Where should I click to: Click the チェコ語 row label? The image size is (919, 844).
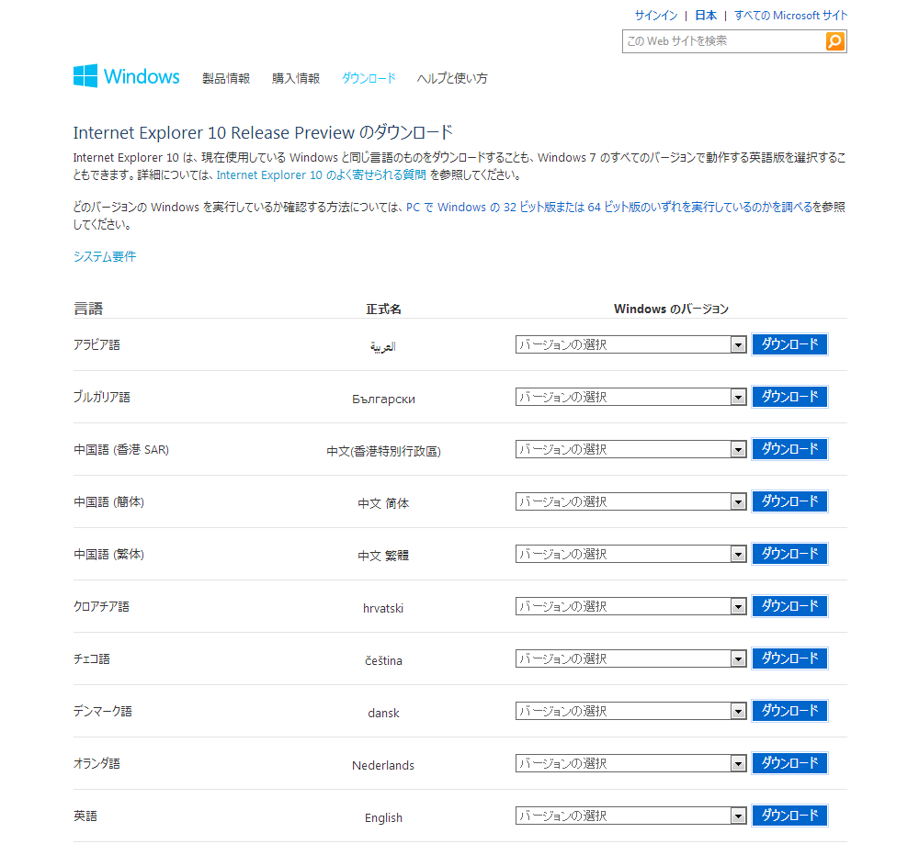(x=91, y=658)
